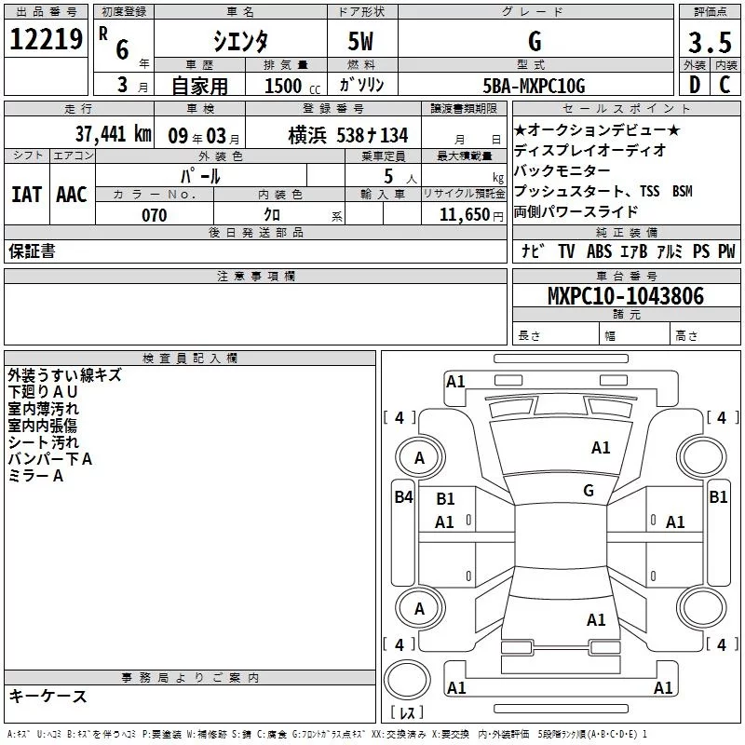Click the first registration year 6
745x745 pixels.
122,50
